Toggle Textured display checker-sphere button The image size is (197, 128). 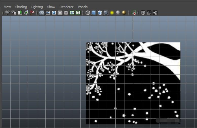pyautogui.click(x=106, y=13)
